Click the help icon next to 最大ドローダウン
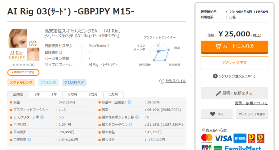This screenshot has width=279, height=150. (x=131, y=124)
